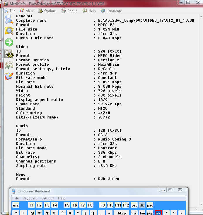Toggle the nlk Num Lock key
The image size is (203, 215).
(x=158, y=213)
